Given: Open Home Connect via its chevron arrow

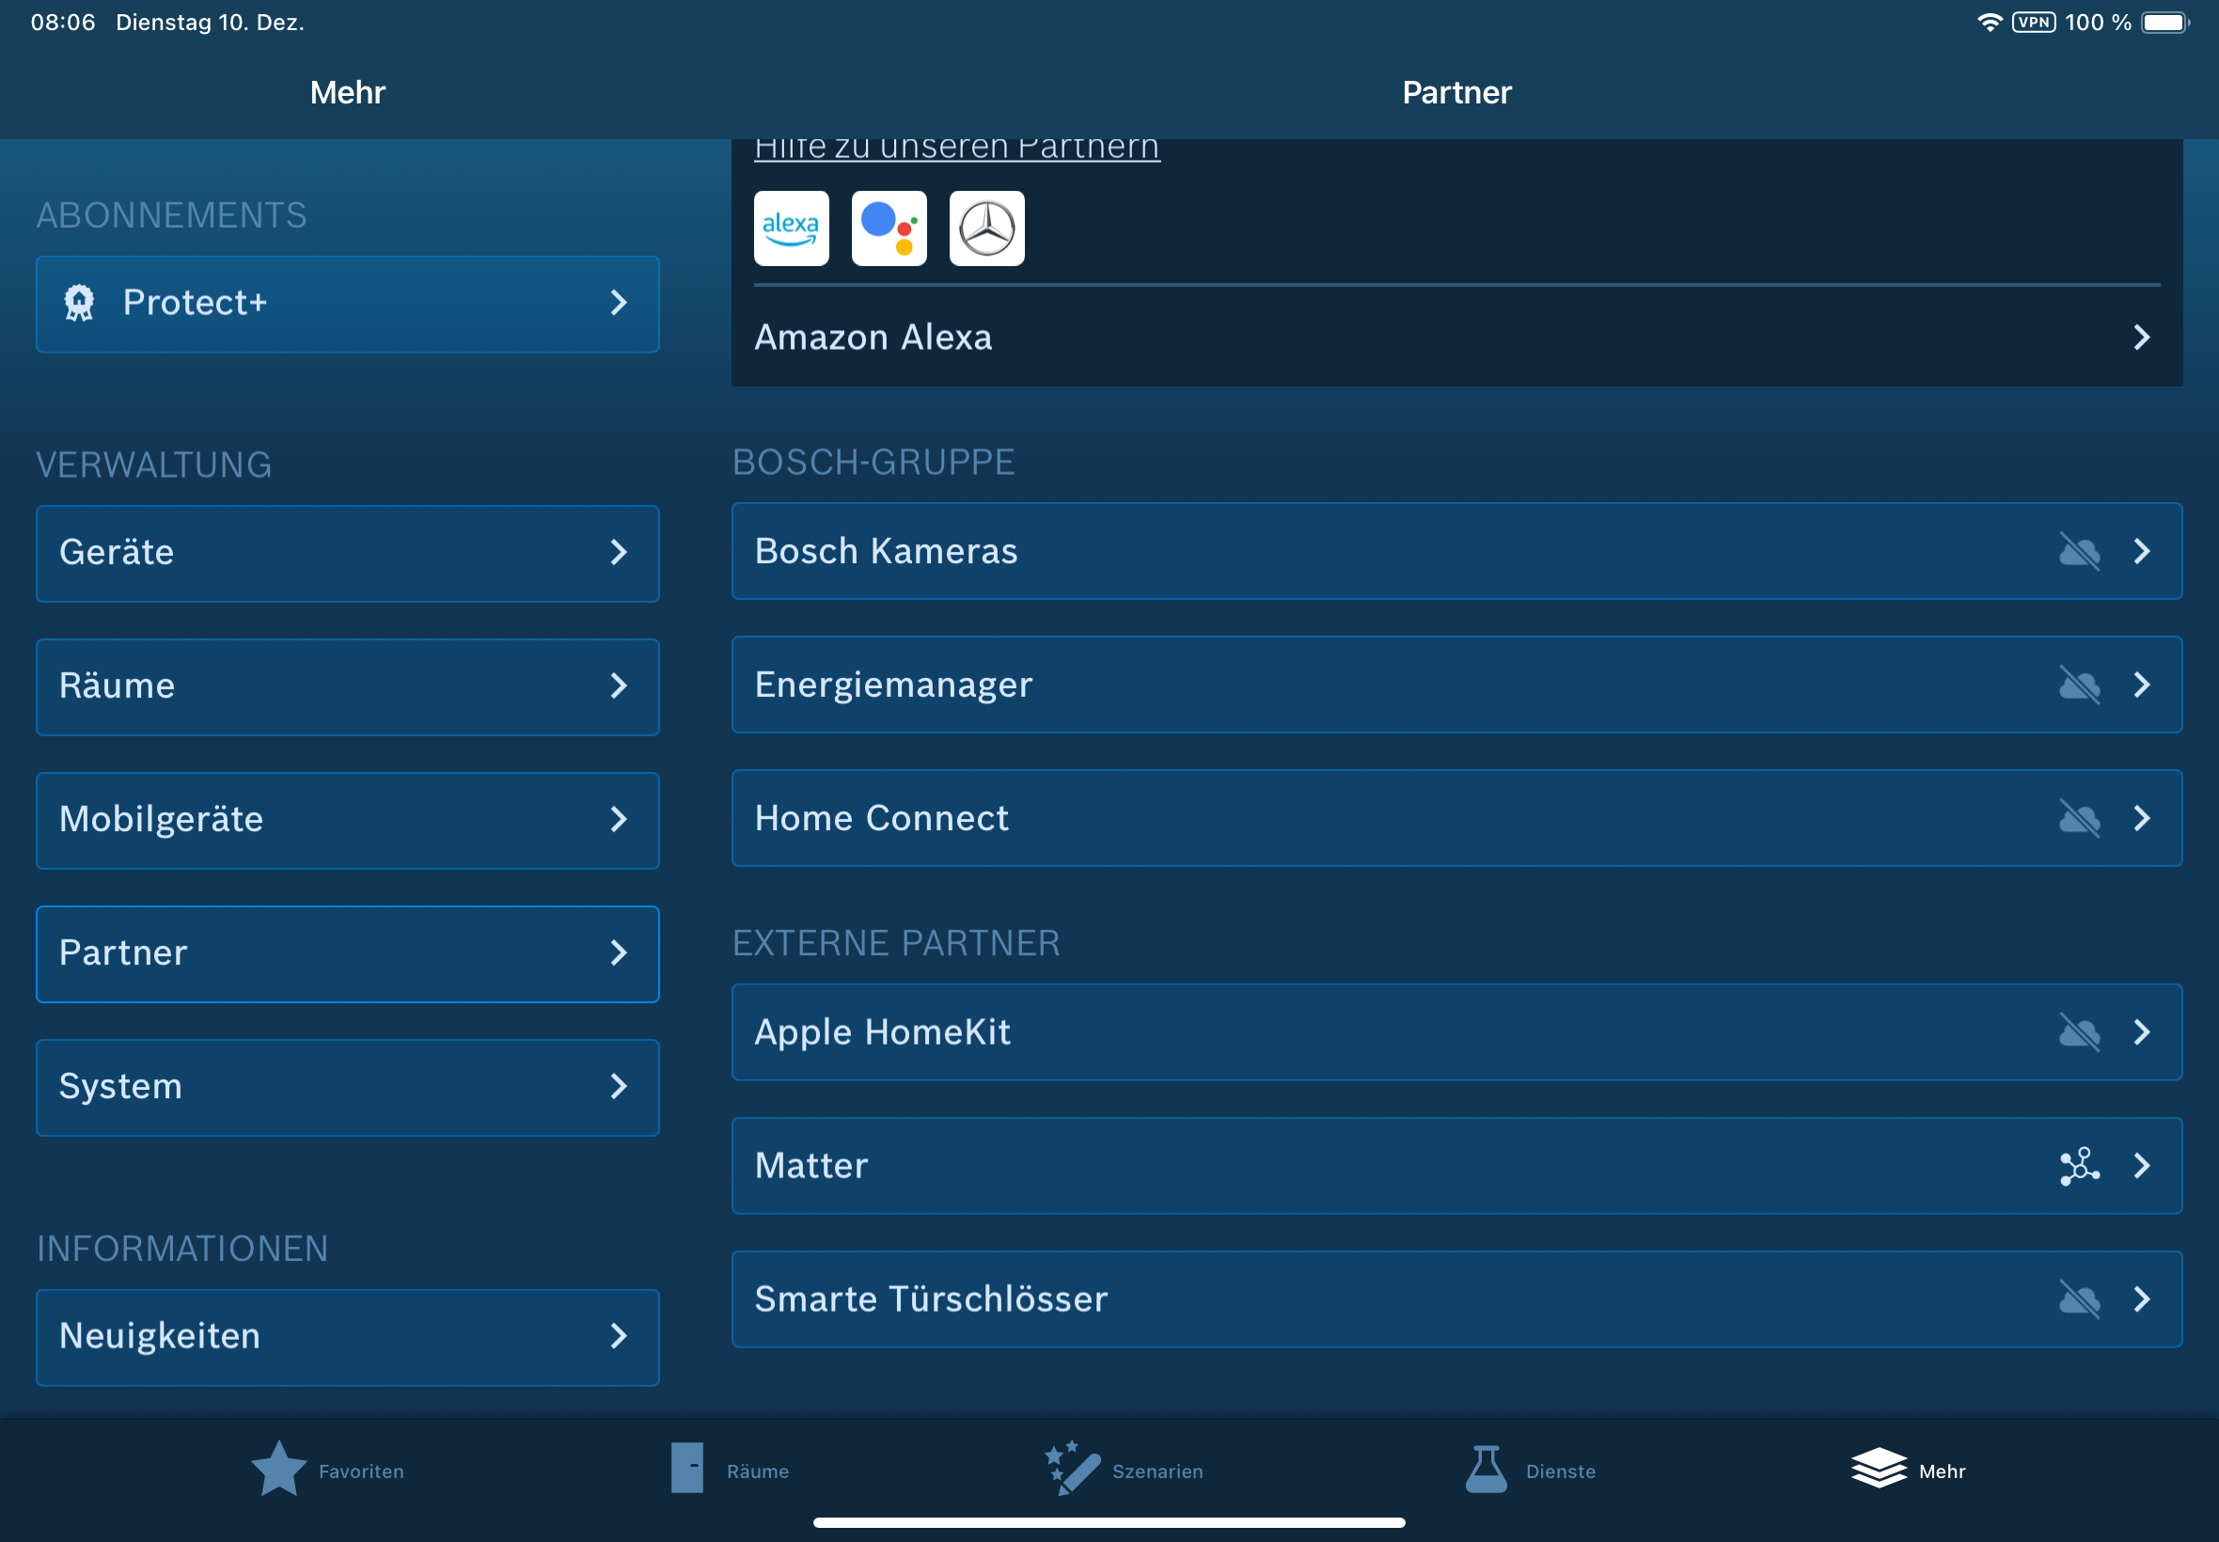Looking at the screenshot, I should (x=2142, y=818).
